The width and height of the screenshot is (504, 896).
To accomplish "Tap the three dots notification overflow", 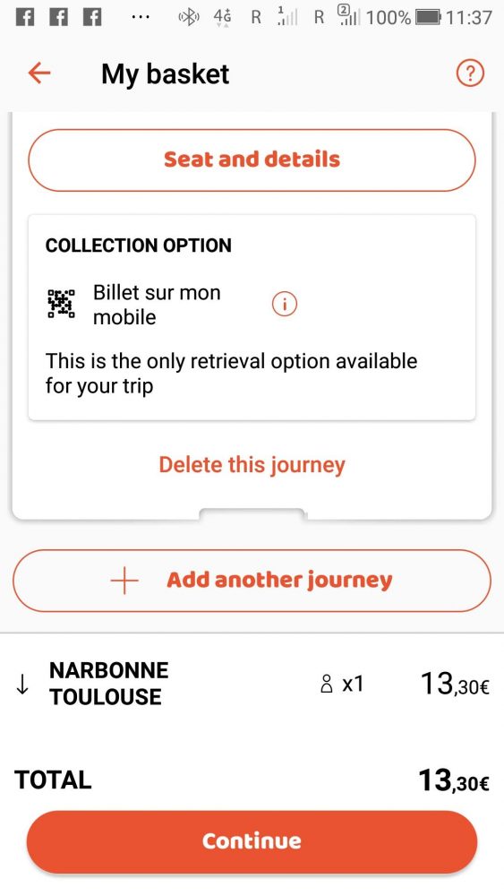I will (140, 18).
